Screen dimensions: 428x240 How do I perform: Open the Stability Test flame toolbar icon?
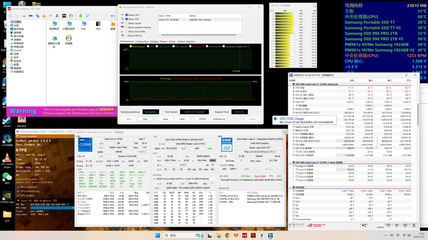point(44,15)
